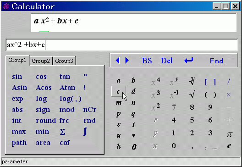Click the enter return arrow key
This screenshot has width=242, height=167.
(189, 61)
